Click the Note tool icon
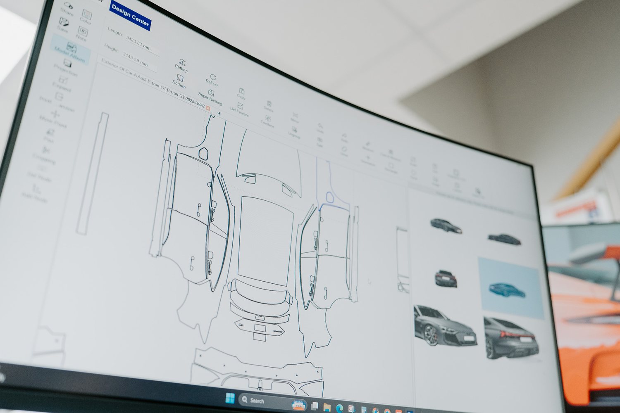 83,31
